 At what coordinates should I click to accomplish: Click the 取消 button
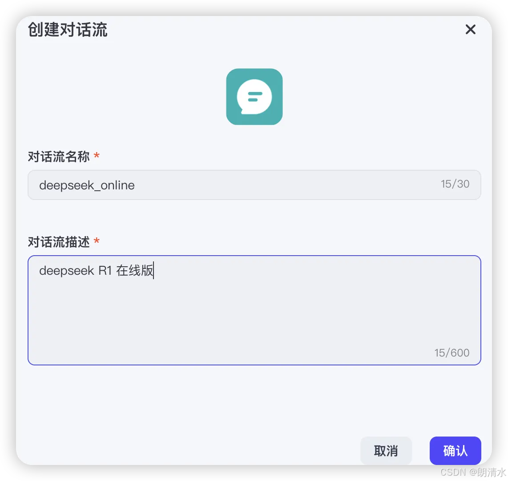click(386, 451)
